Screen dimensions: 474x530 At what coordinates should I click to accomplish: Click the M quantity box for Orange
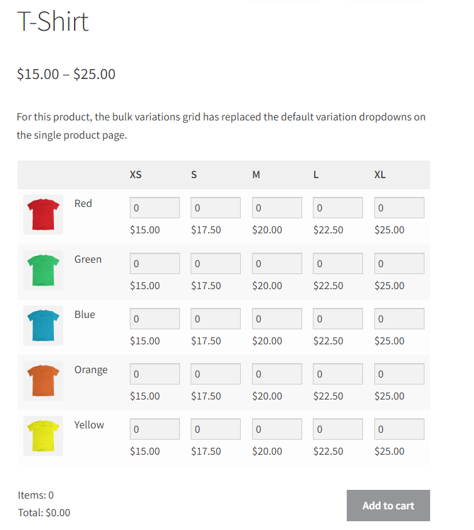[x=276, y=373]
